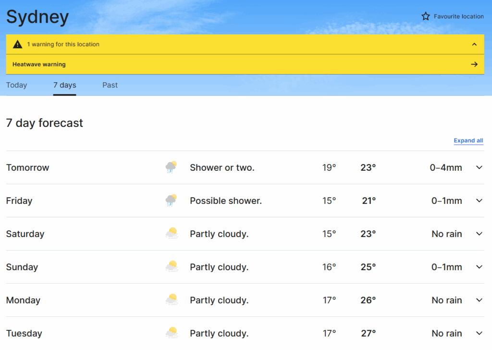
Task: Expand Sunday's forecast row chevron
Action: pos(479,267)
